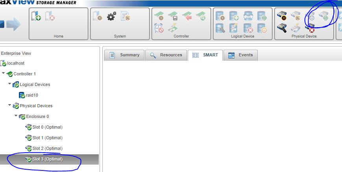
Task: Open System settings gear icon
Action: (x=111, y=17)
